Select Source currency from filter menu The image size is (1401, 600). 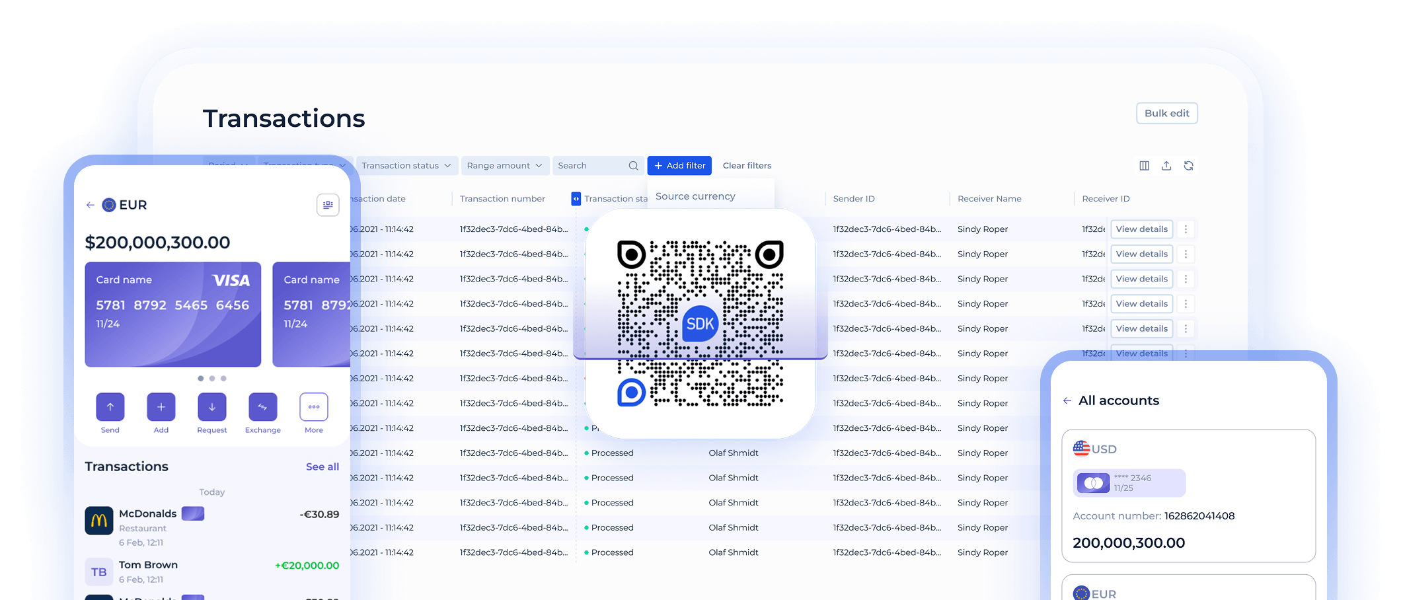(695, 196)
